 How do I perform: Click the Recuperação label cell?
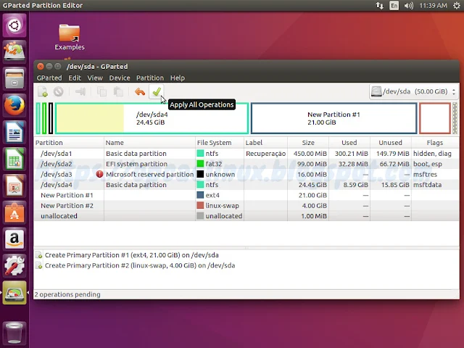265,154
